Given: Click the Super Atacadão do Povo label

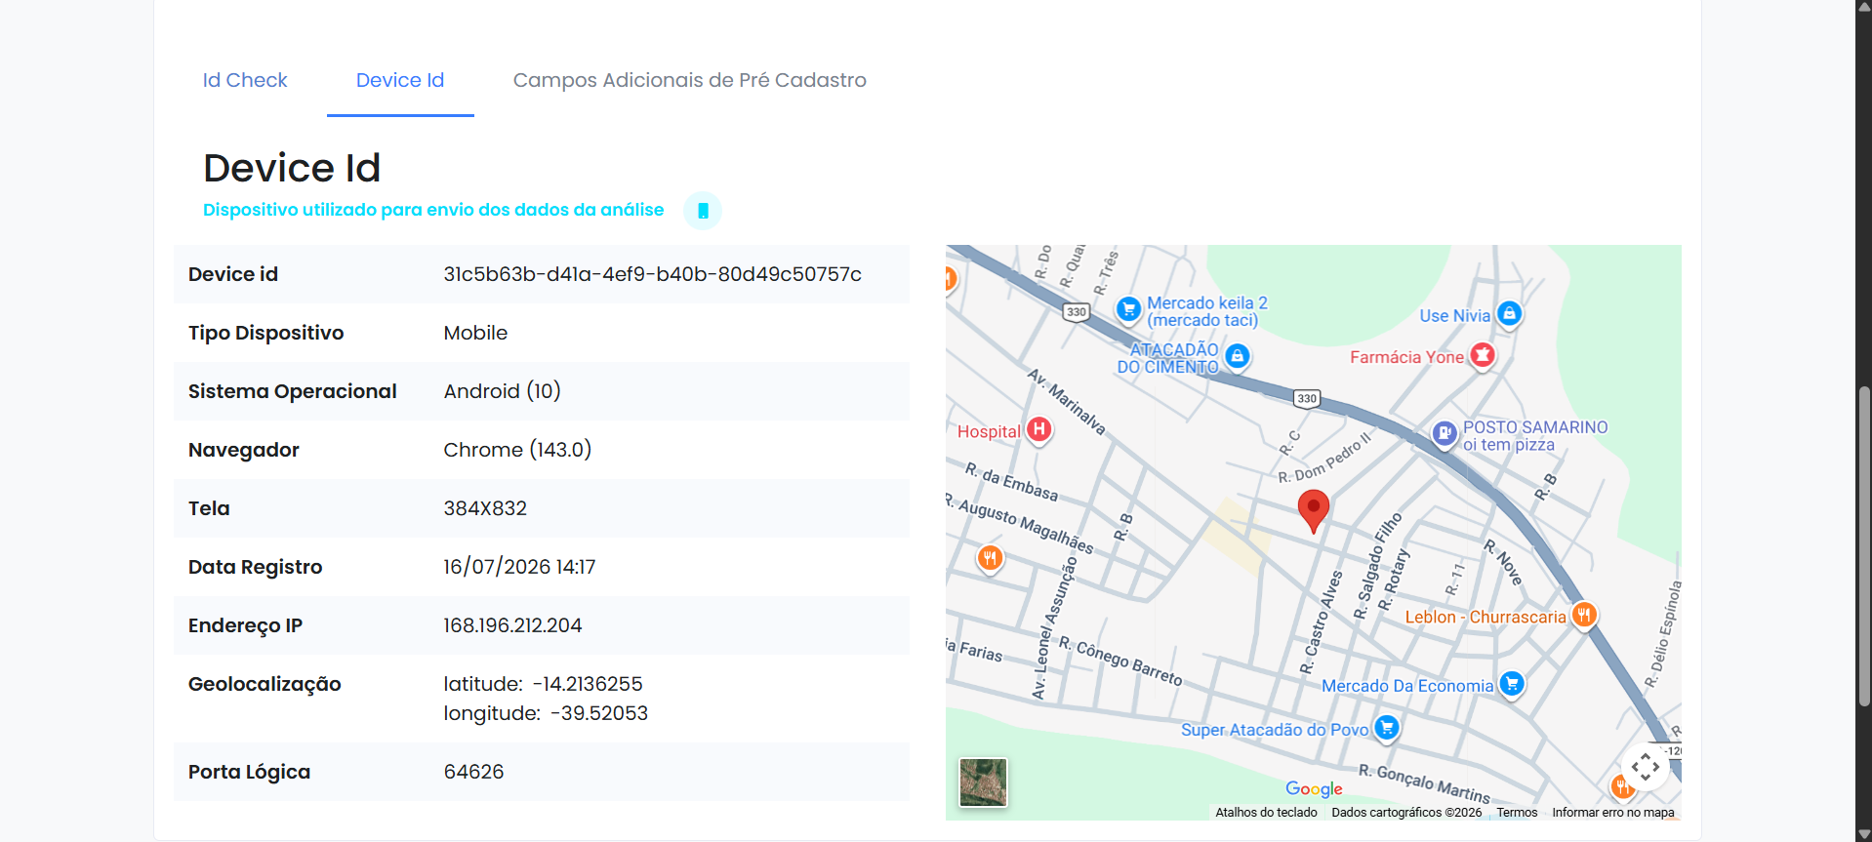Looking at the screenshot, I should tap(1275, 730).
